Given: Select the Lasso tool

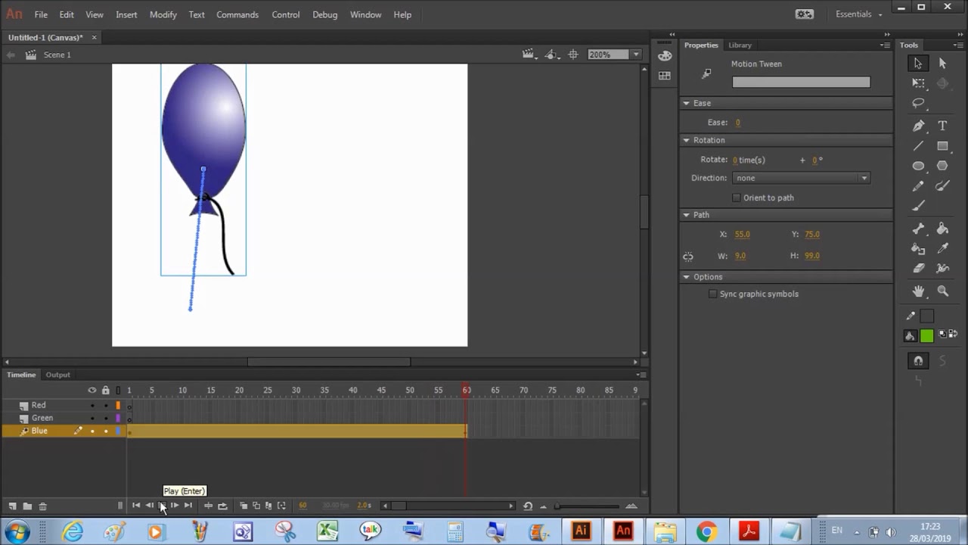Looking at the screenshot, I should (x=918, y=103).
